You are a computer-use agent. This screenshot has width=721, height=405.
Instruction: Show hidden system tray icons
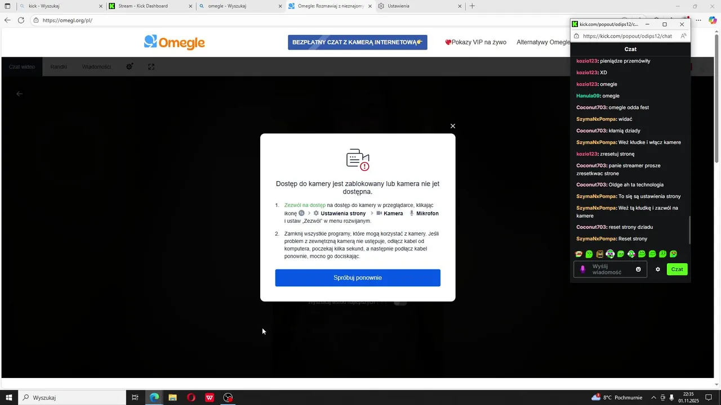653,398
